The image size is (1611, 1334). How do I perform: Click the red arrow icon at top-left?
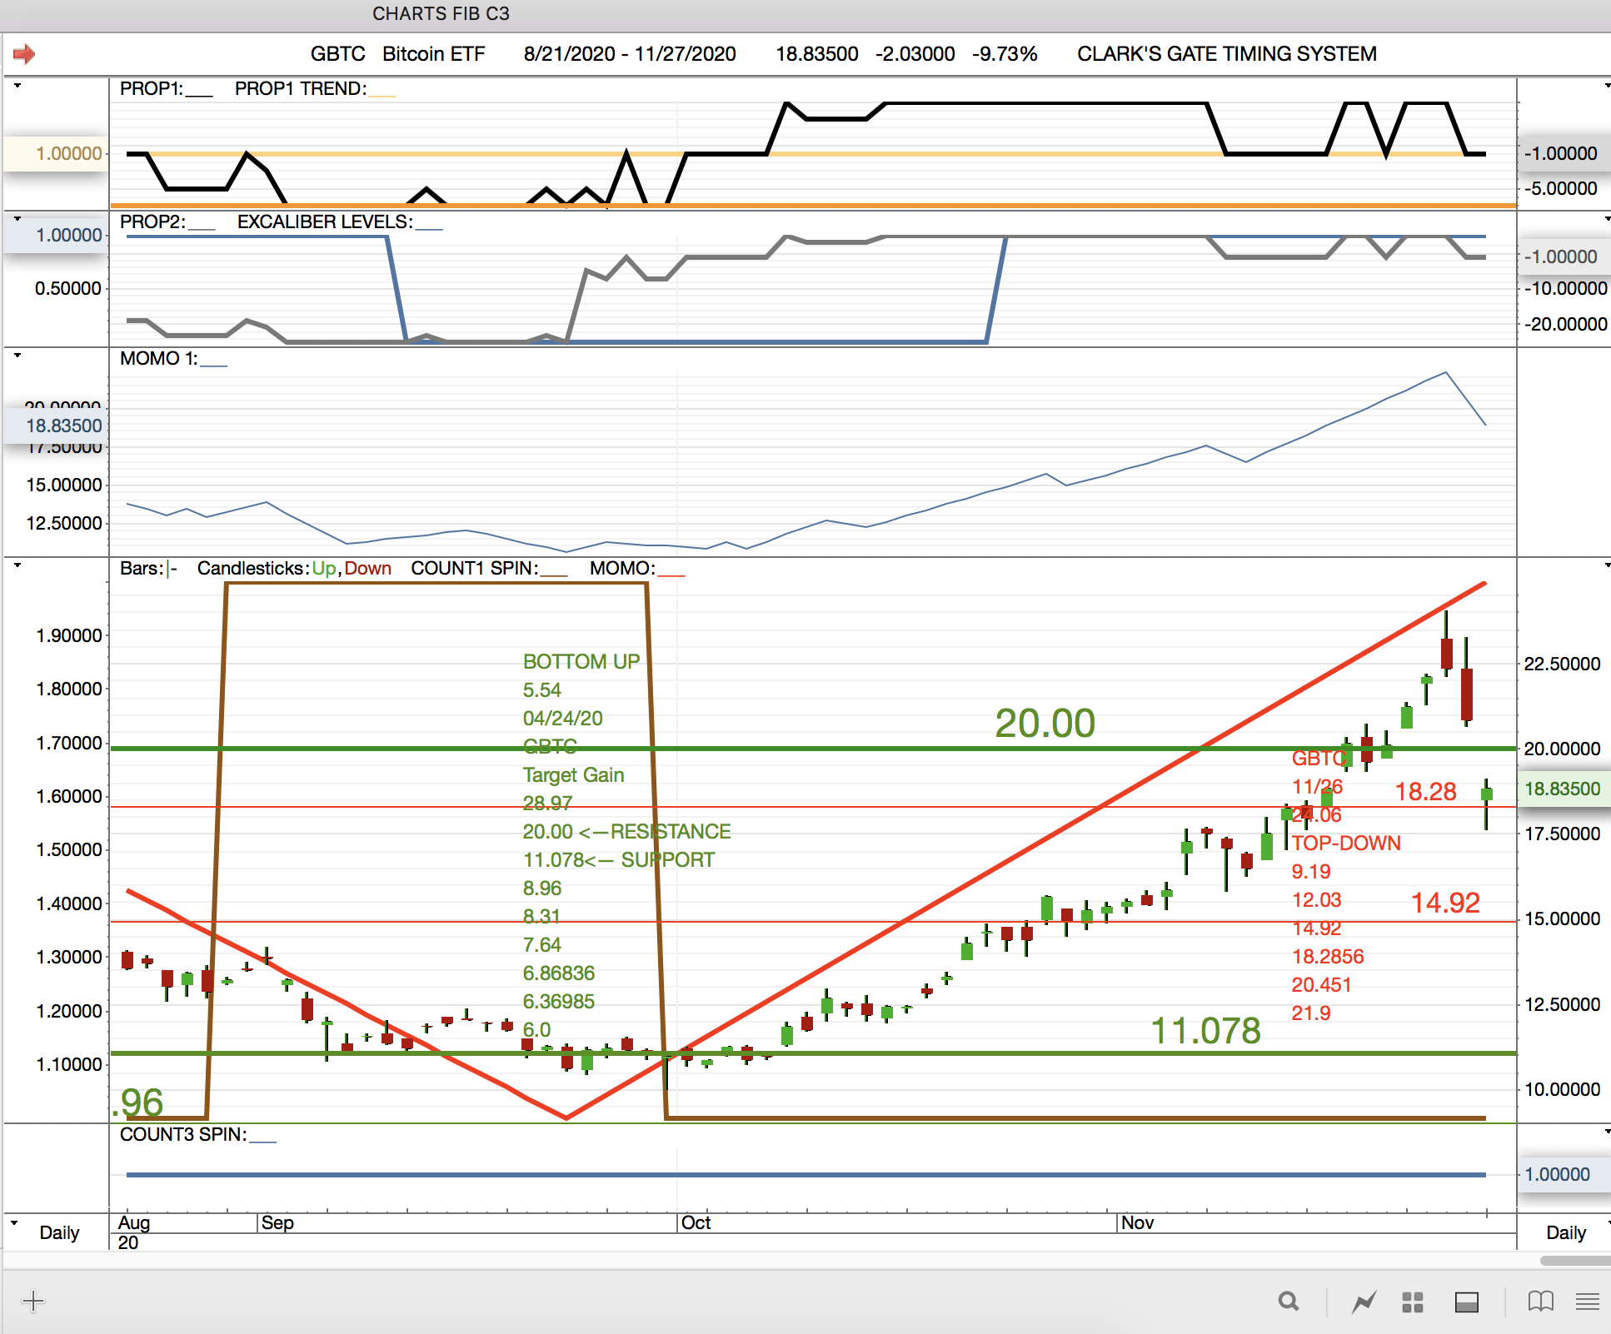(x=24, y=54)
